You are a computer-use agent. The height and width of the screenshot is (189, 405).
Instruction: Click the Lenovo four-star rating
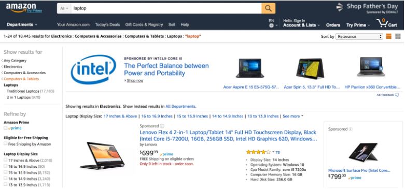click(259, 152)
